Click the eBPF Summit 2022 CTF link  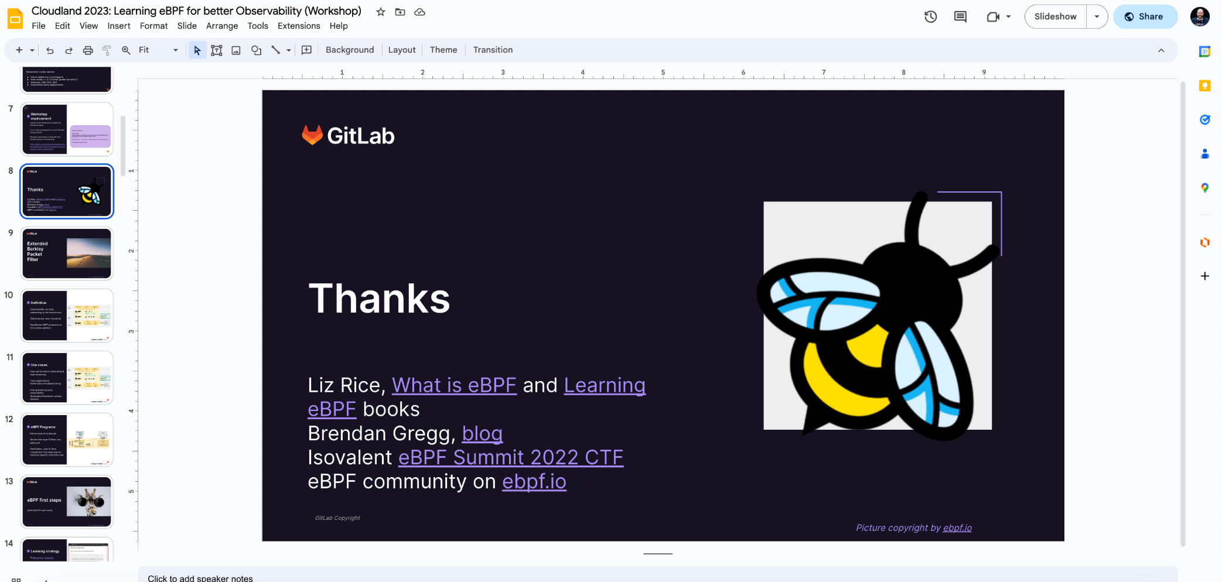[x=510, y=457]
